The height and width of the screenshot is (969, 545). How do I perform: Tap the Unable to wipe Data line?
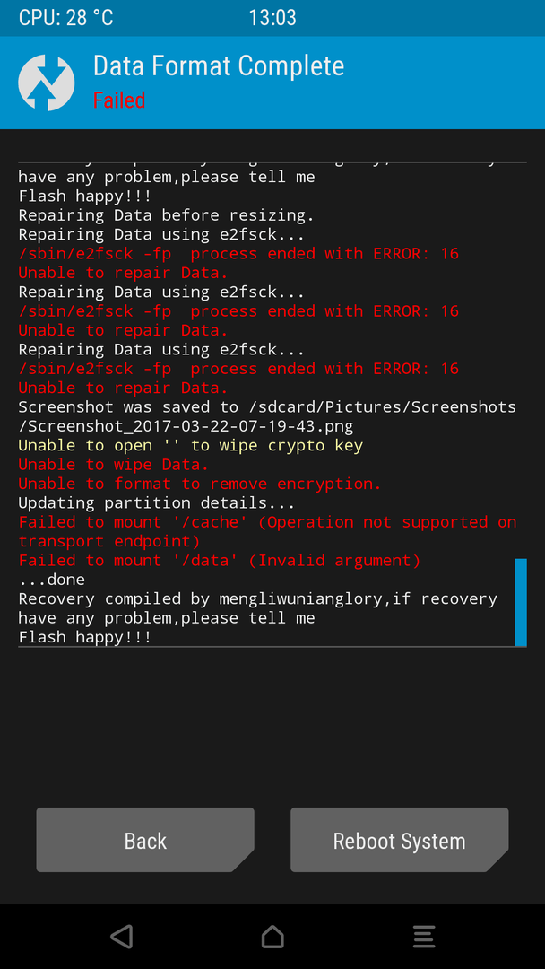pos(114,464)
